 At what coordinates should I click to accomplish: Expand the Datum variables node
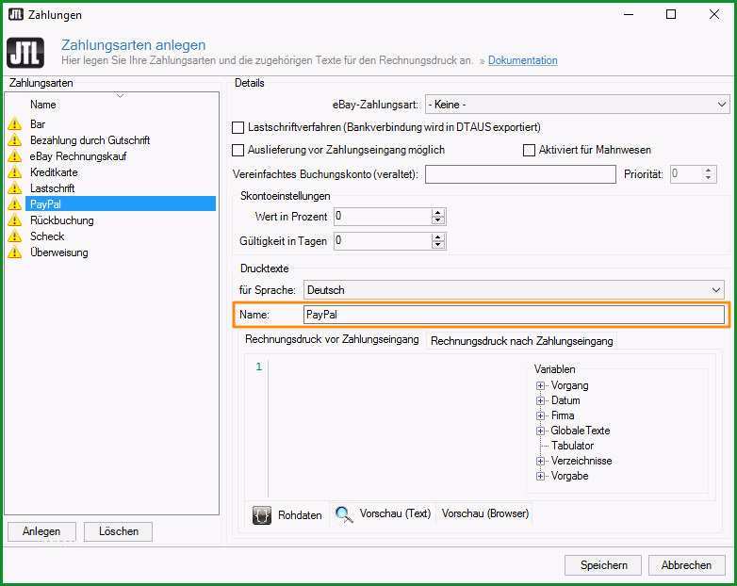pos(541,400)
